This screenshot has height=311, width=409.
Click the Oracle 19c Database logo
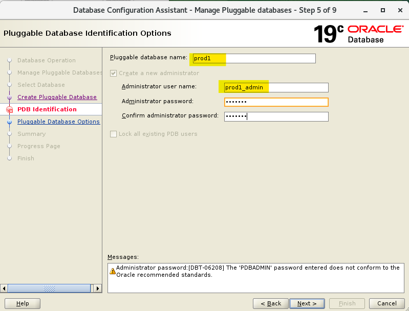pyautogui.click(x=359, y=34)
